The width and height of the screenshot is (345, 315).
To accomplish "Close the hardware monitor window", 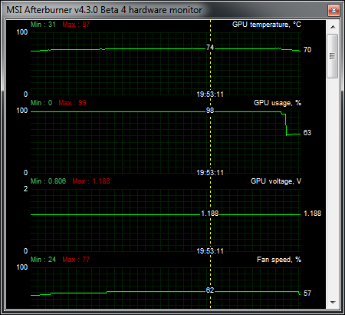I will pyautogui.click(x=333, y=11).
